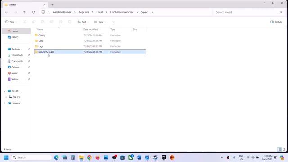Sort by Name column header

coord(40,29)
